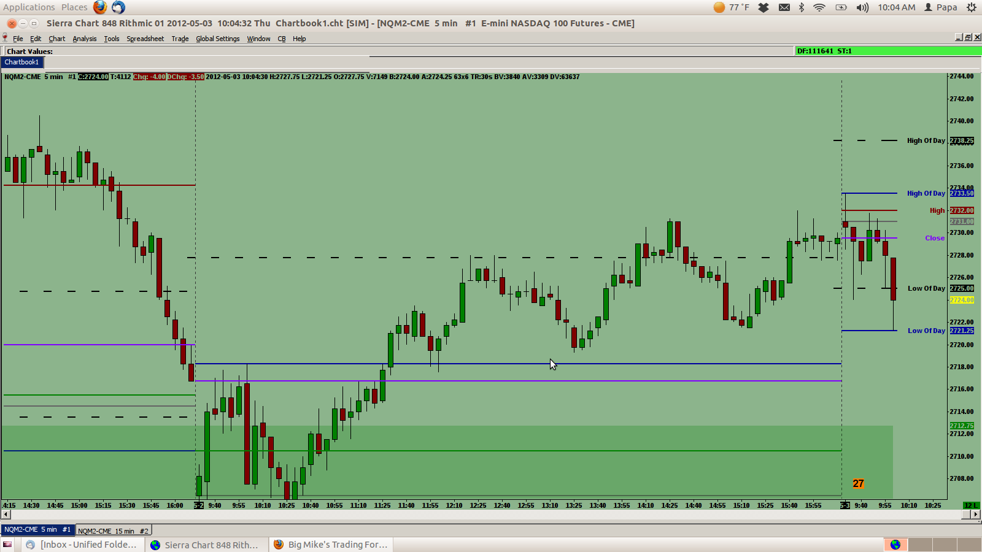Open the Wi-Fi network indicator
Viewport: 982px width, 552px height.
pyautogui.click(x=819, y=7)
